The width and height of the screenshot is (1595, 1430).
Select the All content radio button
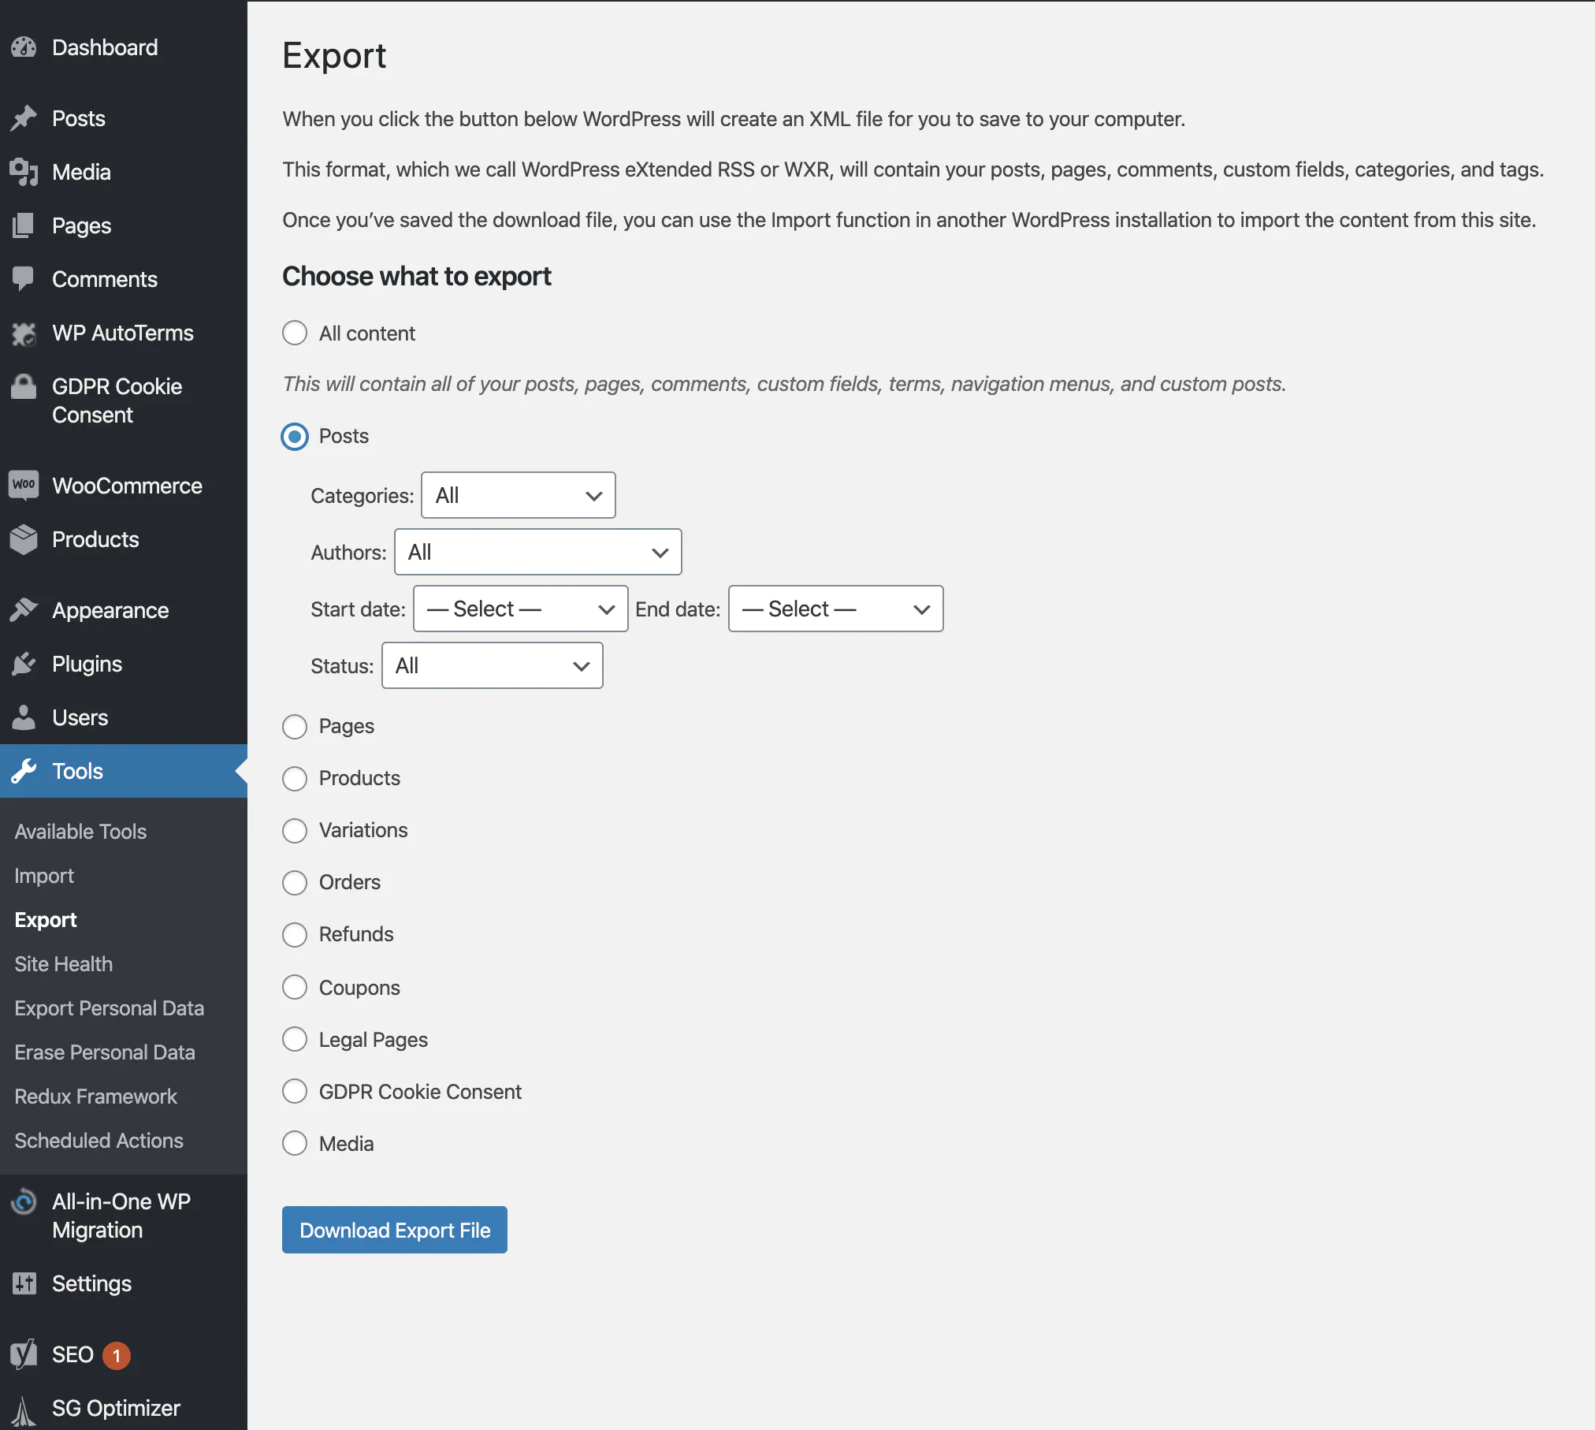pyautogui.click(x=295, y=333)
